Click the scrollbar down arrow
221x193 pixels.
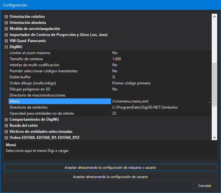point(214,137)
